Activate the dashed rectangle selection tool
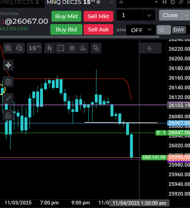190x208 pixels. click(x=61, y=48)
